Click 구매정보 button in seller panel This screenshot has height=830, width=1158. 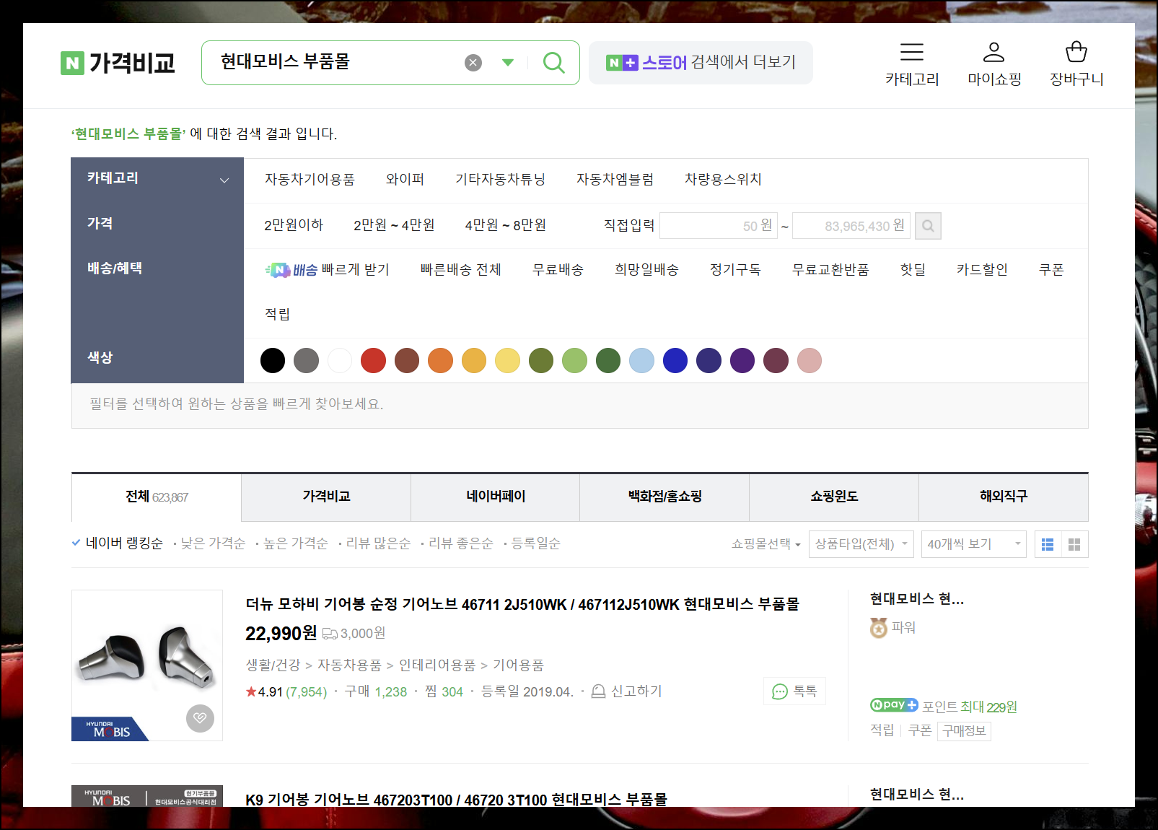tap(964, 731)
